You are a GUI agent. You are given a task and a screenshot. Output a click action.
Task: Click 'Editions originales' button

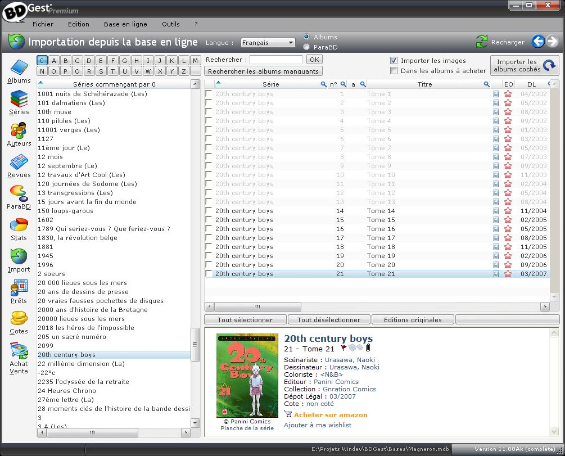[x=413, y=319]
